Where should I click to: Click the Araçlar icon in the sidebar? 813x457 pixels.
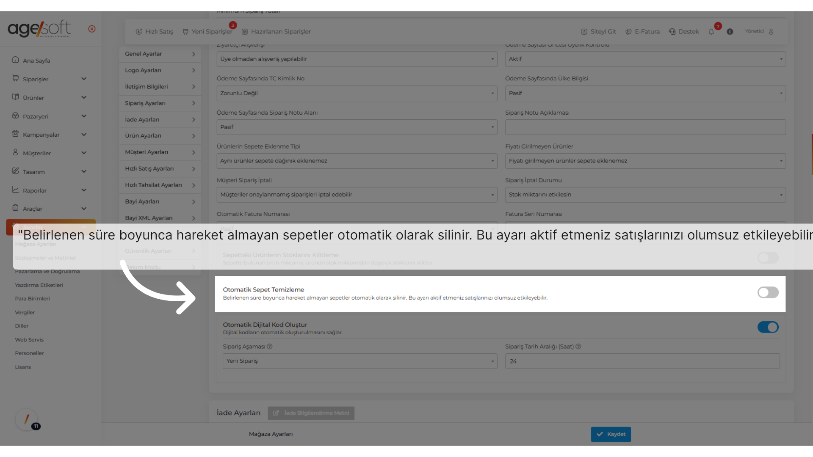[x=15, y=208]
